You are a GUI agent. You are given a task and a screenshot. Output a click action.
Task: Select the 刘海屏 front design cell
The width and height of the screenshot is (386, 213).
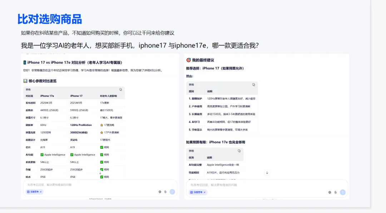point(44,140)
